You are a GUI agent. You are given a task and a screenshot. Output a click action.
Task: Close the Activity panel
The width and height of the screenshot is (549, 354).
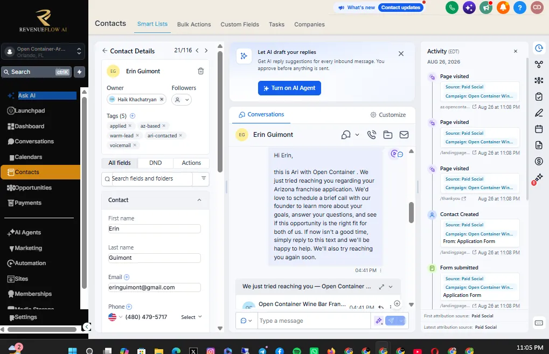click(516, 51)
